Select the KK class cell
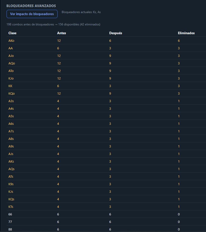The width and height of the screenshot is (206, 232). (11, 86)
